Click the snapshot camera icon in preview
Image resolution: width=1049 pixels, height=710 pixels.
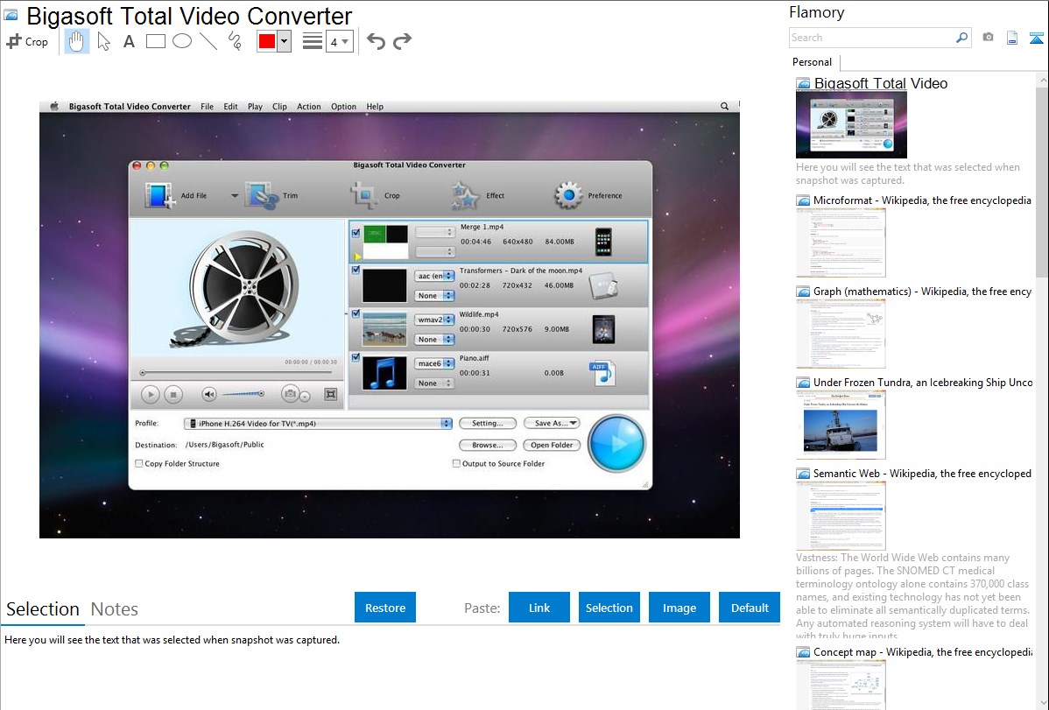pos(291,394)
